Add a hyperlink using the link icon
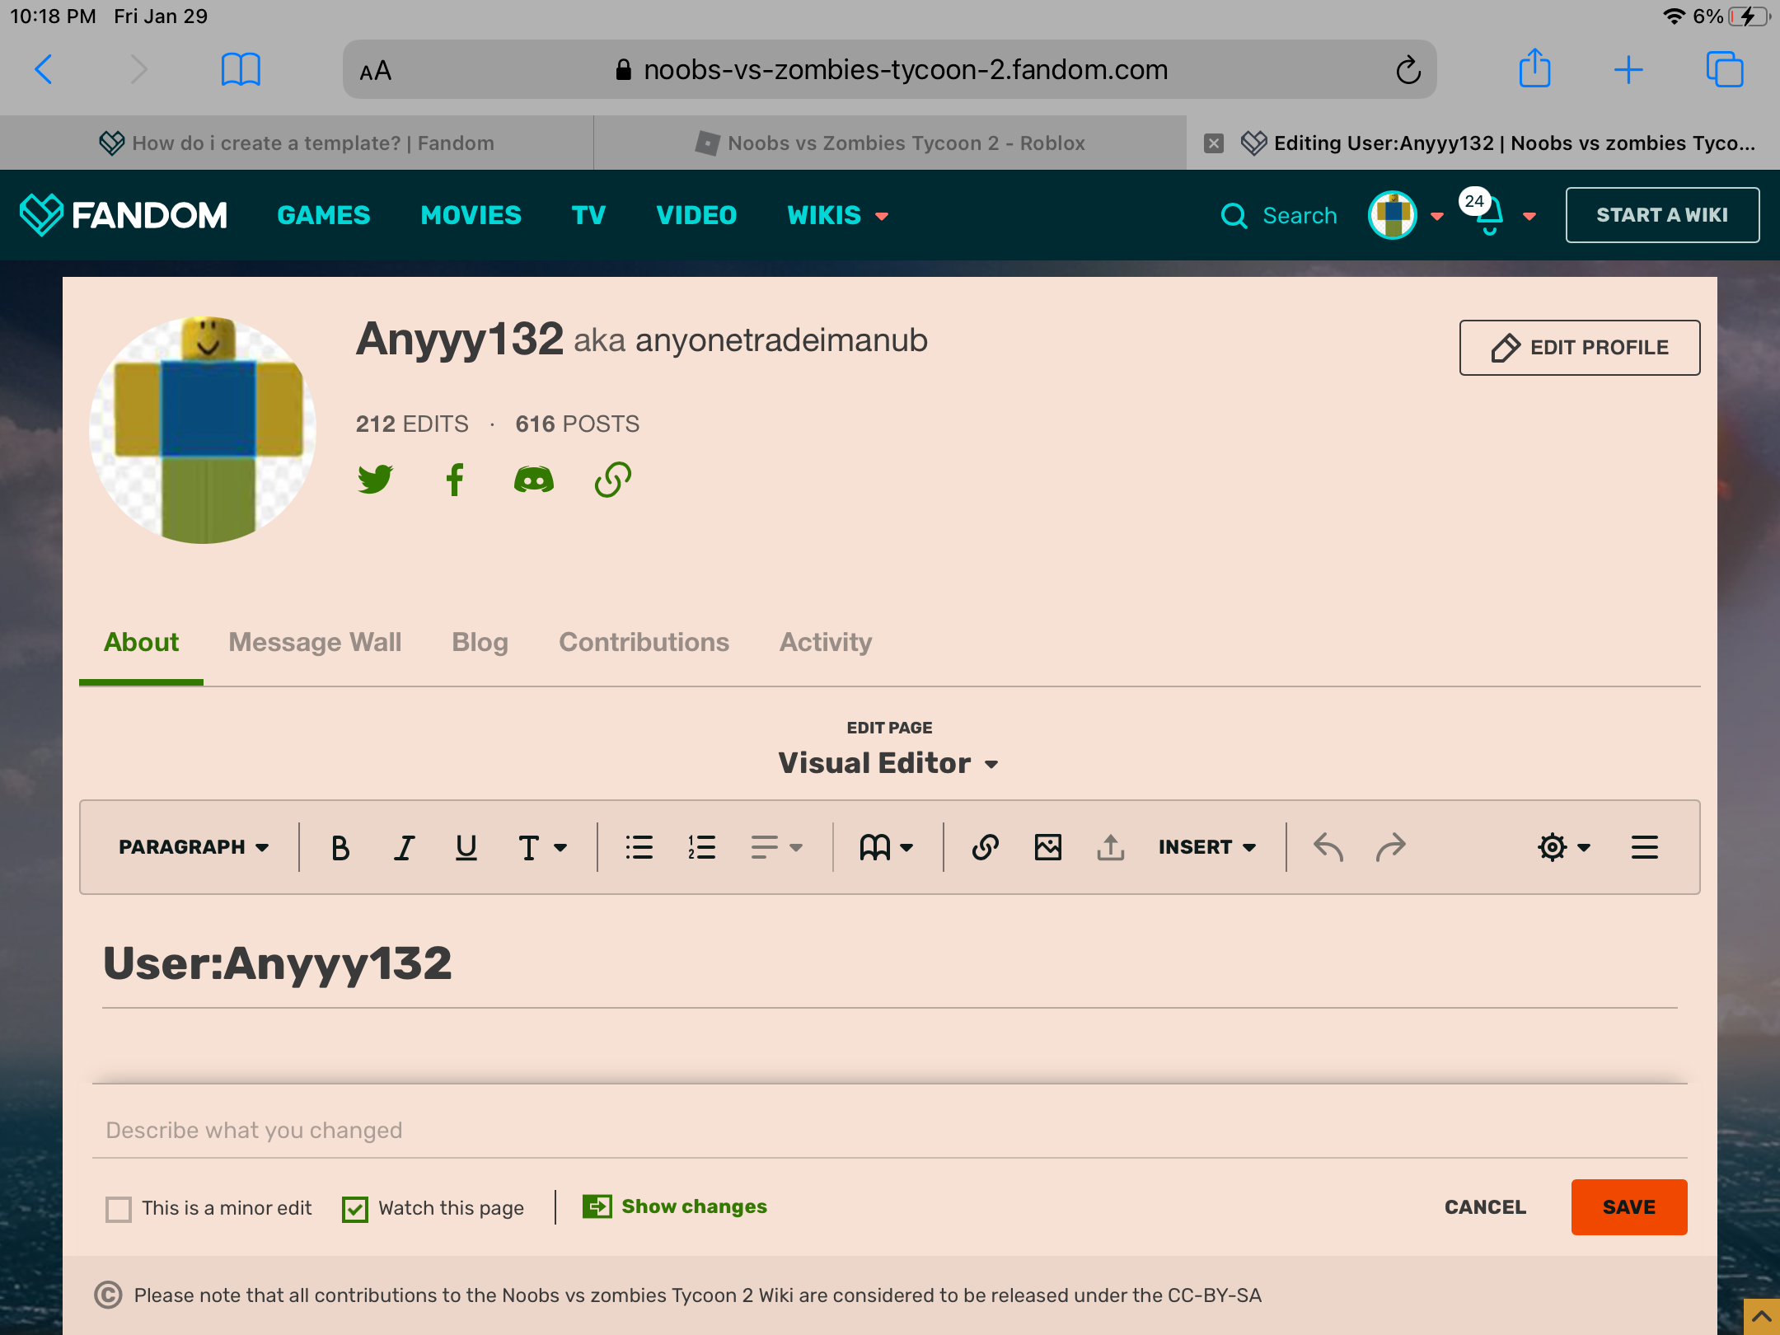This screenshot has width=1780, height=1335. (x=985, y=847)
